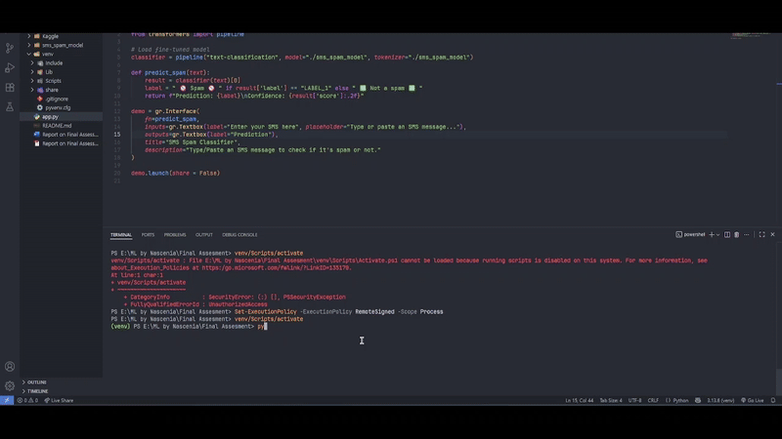
Task: Open the Extensions view
Action: [10, 88]
